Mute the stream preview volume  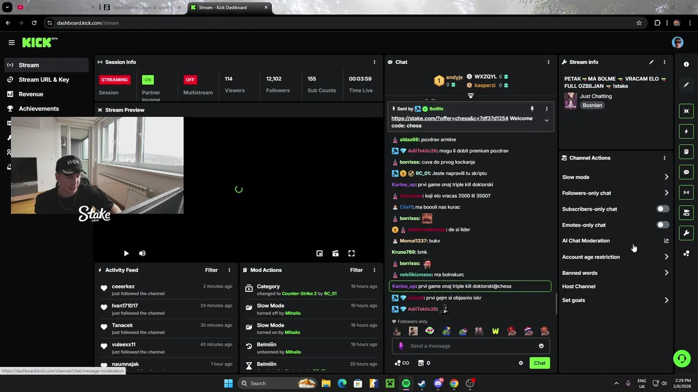click(x=142, y=253)
